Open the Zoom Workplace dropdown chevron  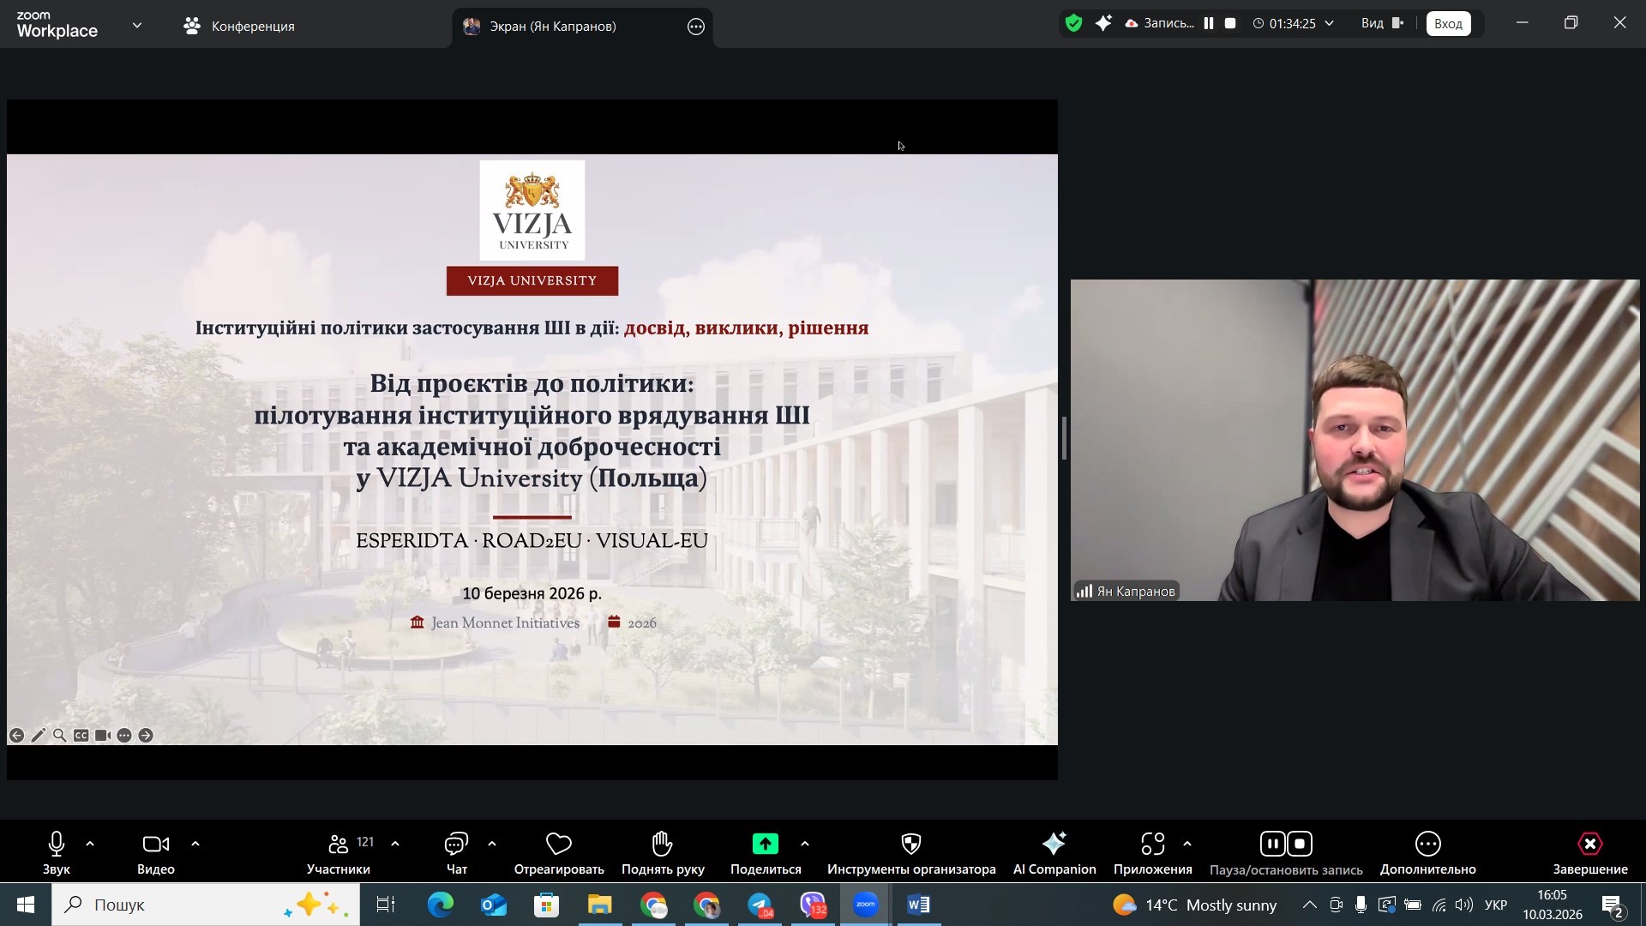(137, 26)
